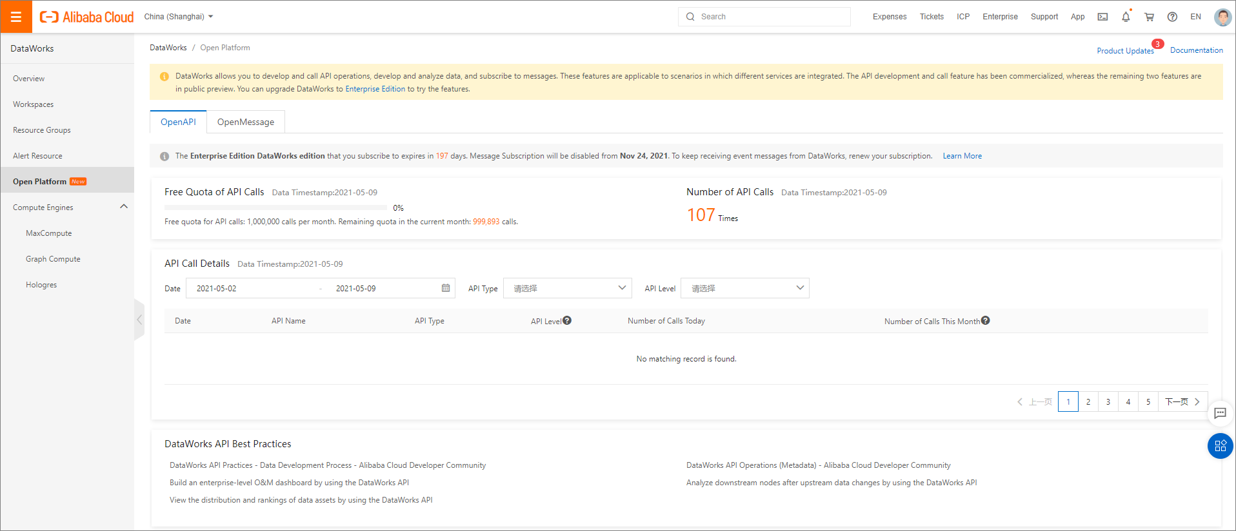1236x531 pixels.
Task: Go to page 5
Action: pos(1148,401)
